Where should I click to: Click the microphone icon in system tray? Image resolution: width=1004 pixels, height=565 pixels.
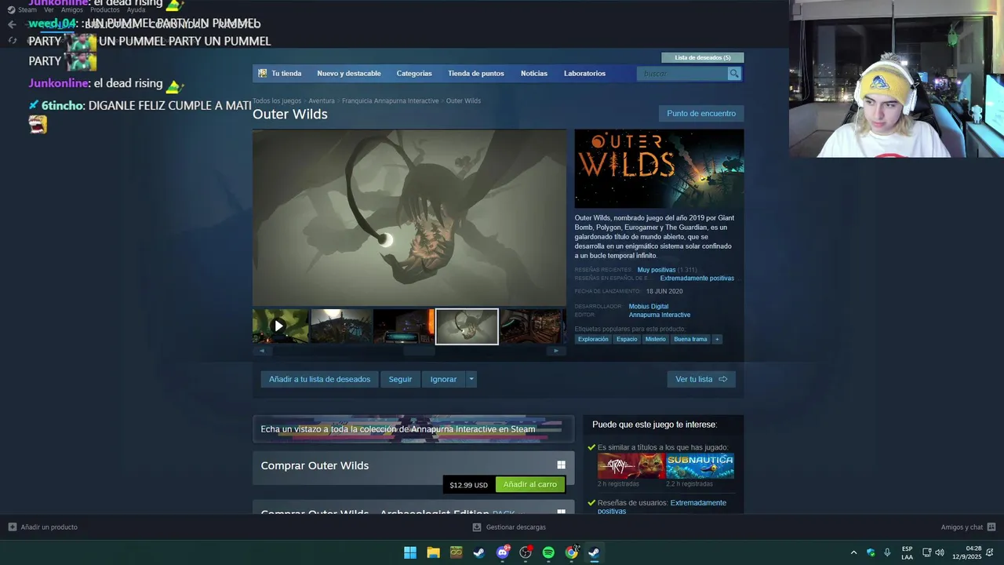(x=887, y=552)
